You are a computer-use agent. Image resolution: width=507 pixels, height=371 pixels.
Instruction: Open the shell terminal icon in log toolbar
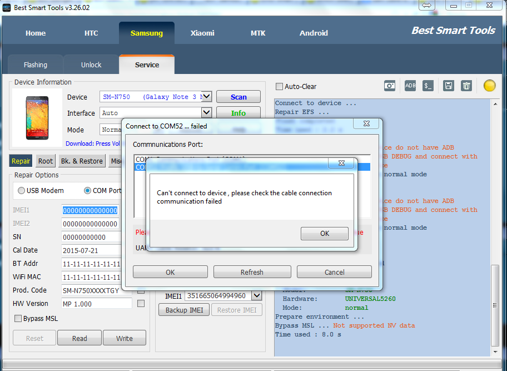click(x=428, y=86)
